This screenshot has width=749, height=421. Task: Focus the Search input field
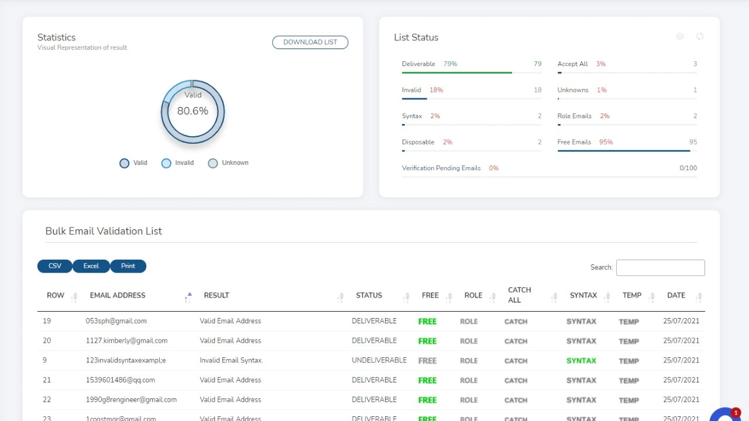pos(661,268)
